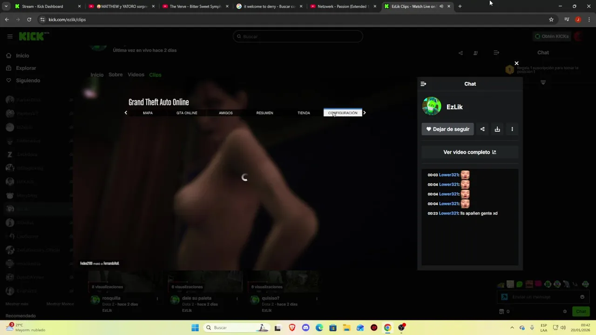Viewport: 596px width, 335px height.
Task: Open a new browser tab
Action: 460,7
